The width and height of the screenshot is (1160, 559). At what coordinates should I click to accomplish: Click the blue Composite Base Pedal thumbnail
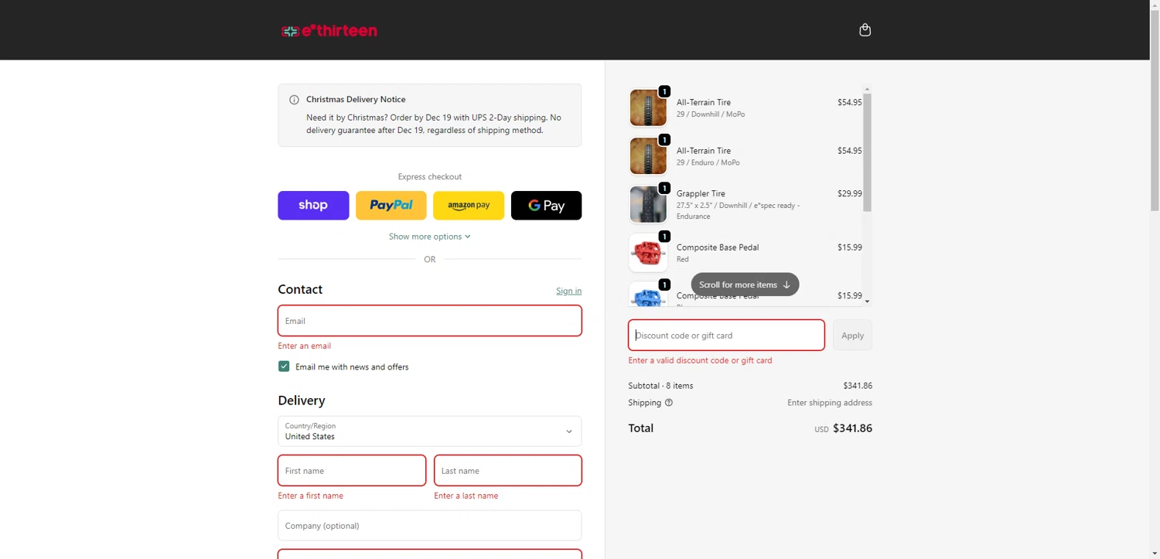click(x=648, y=295)
